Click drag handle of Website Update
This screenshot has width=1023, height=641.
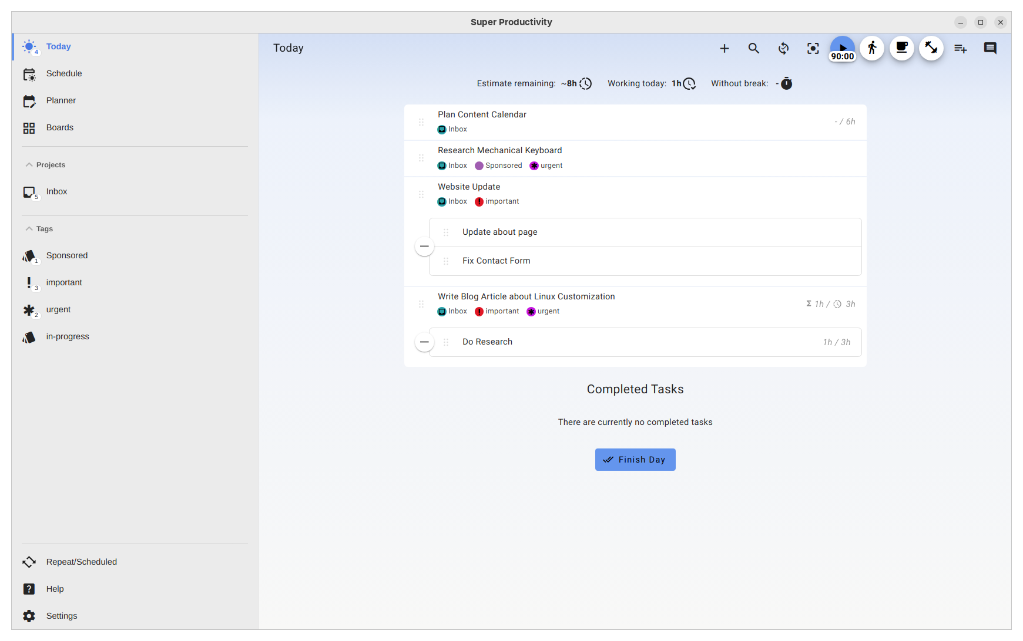click(421, 194)
